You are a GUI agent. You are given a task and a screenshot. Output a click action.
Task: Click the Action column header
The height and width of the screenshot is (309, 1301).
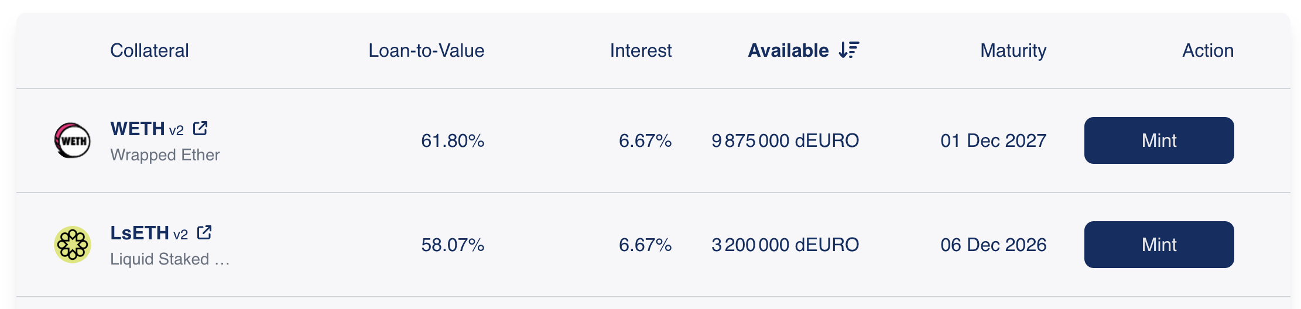point(1208,51)
